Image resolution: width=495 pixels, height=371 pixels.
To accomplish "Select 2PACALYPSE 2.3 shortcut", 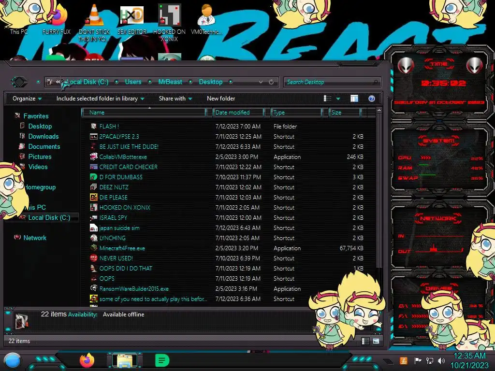I will pos(119,137).
